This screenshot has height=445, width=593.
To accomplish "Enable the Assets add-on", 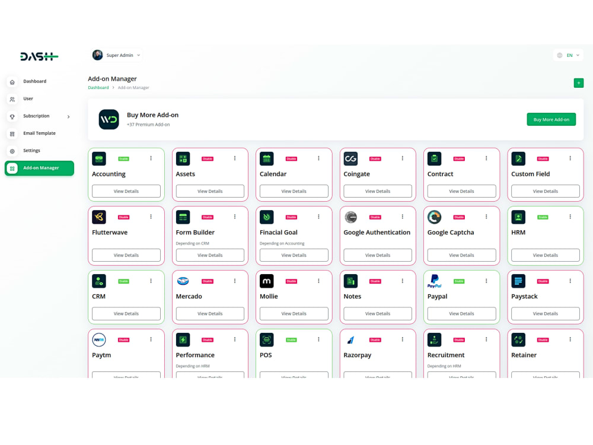I will (208, 158).
